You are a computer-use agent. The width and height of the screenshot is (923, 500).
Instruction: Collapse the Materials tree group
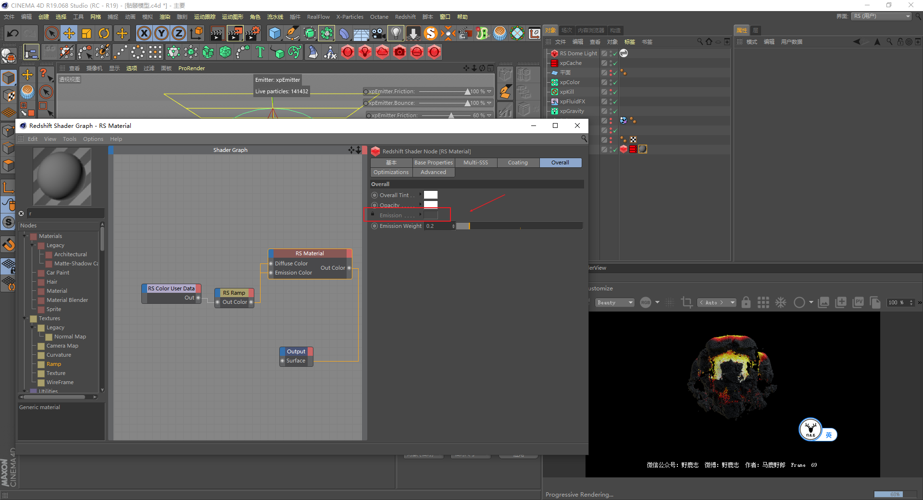pos(25,236)
